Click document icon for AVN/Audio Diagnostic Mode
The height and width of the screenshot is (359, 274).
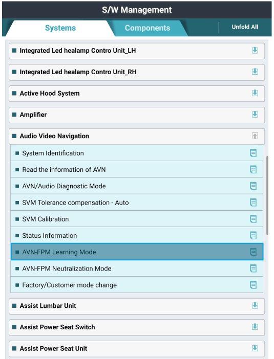(x=253, y=186)
